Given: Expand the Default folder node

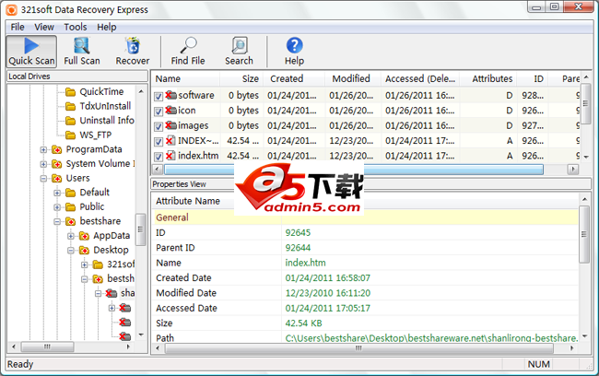Looking at the screenshot, I should point(57,193).
